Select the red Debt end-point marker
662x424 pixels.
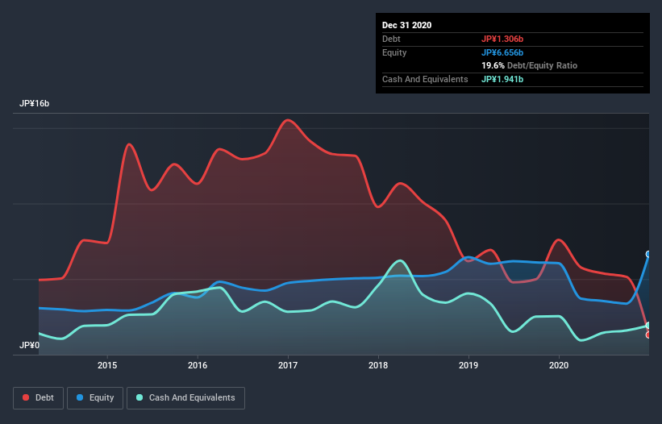[648, 335]
